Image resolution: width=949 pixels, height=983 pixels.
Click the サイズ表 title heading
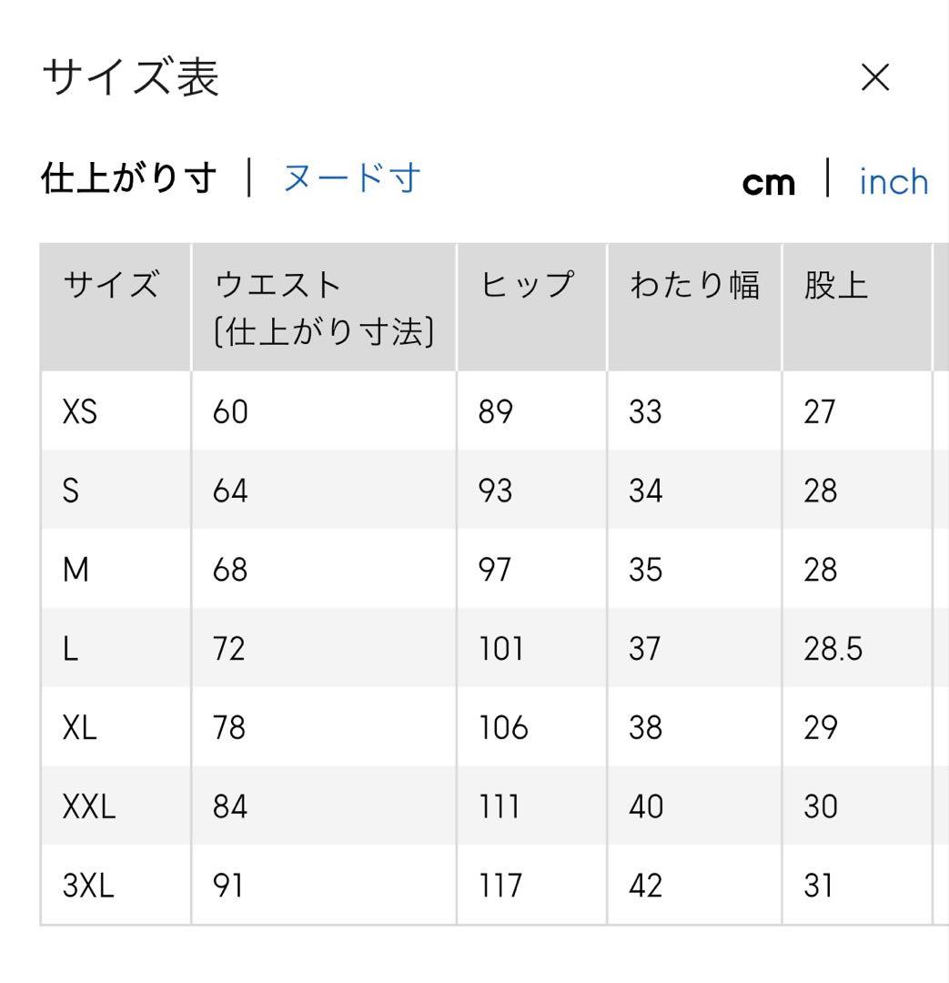pos(131,78)
